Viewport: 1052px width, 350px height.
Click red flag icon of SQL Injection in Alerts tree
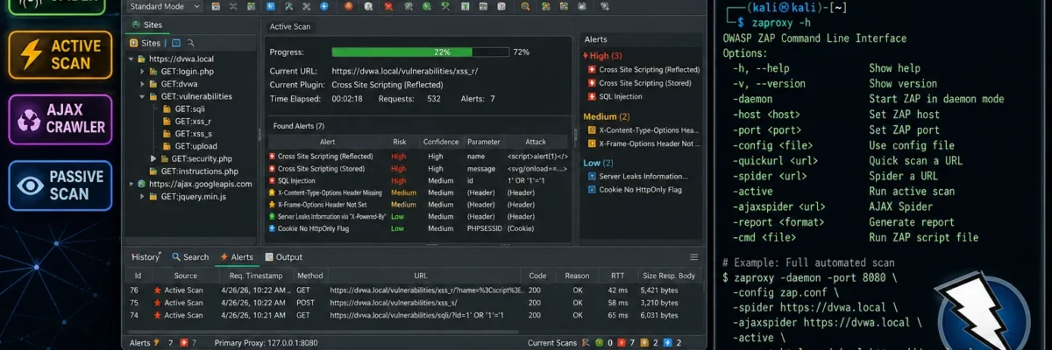click(x=592, y=97)
